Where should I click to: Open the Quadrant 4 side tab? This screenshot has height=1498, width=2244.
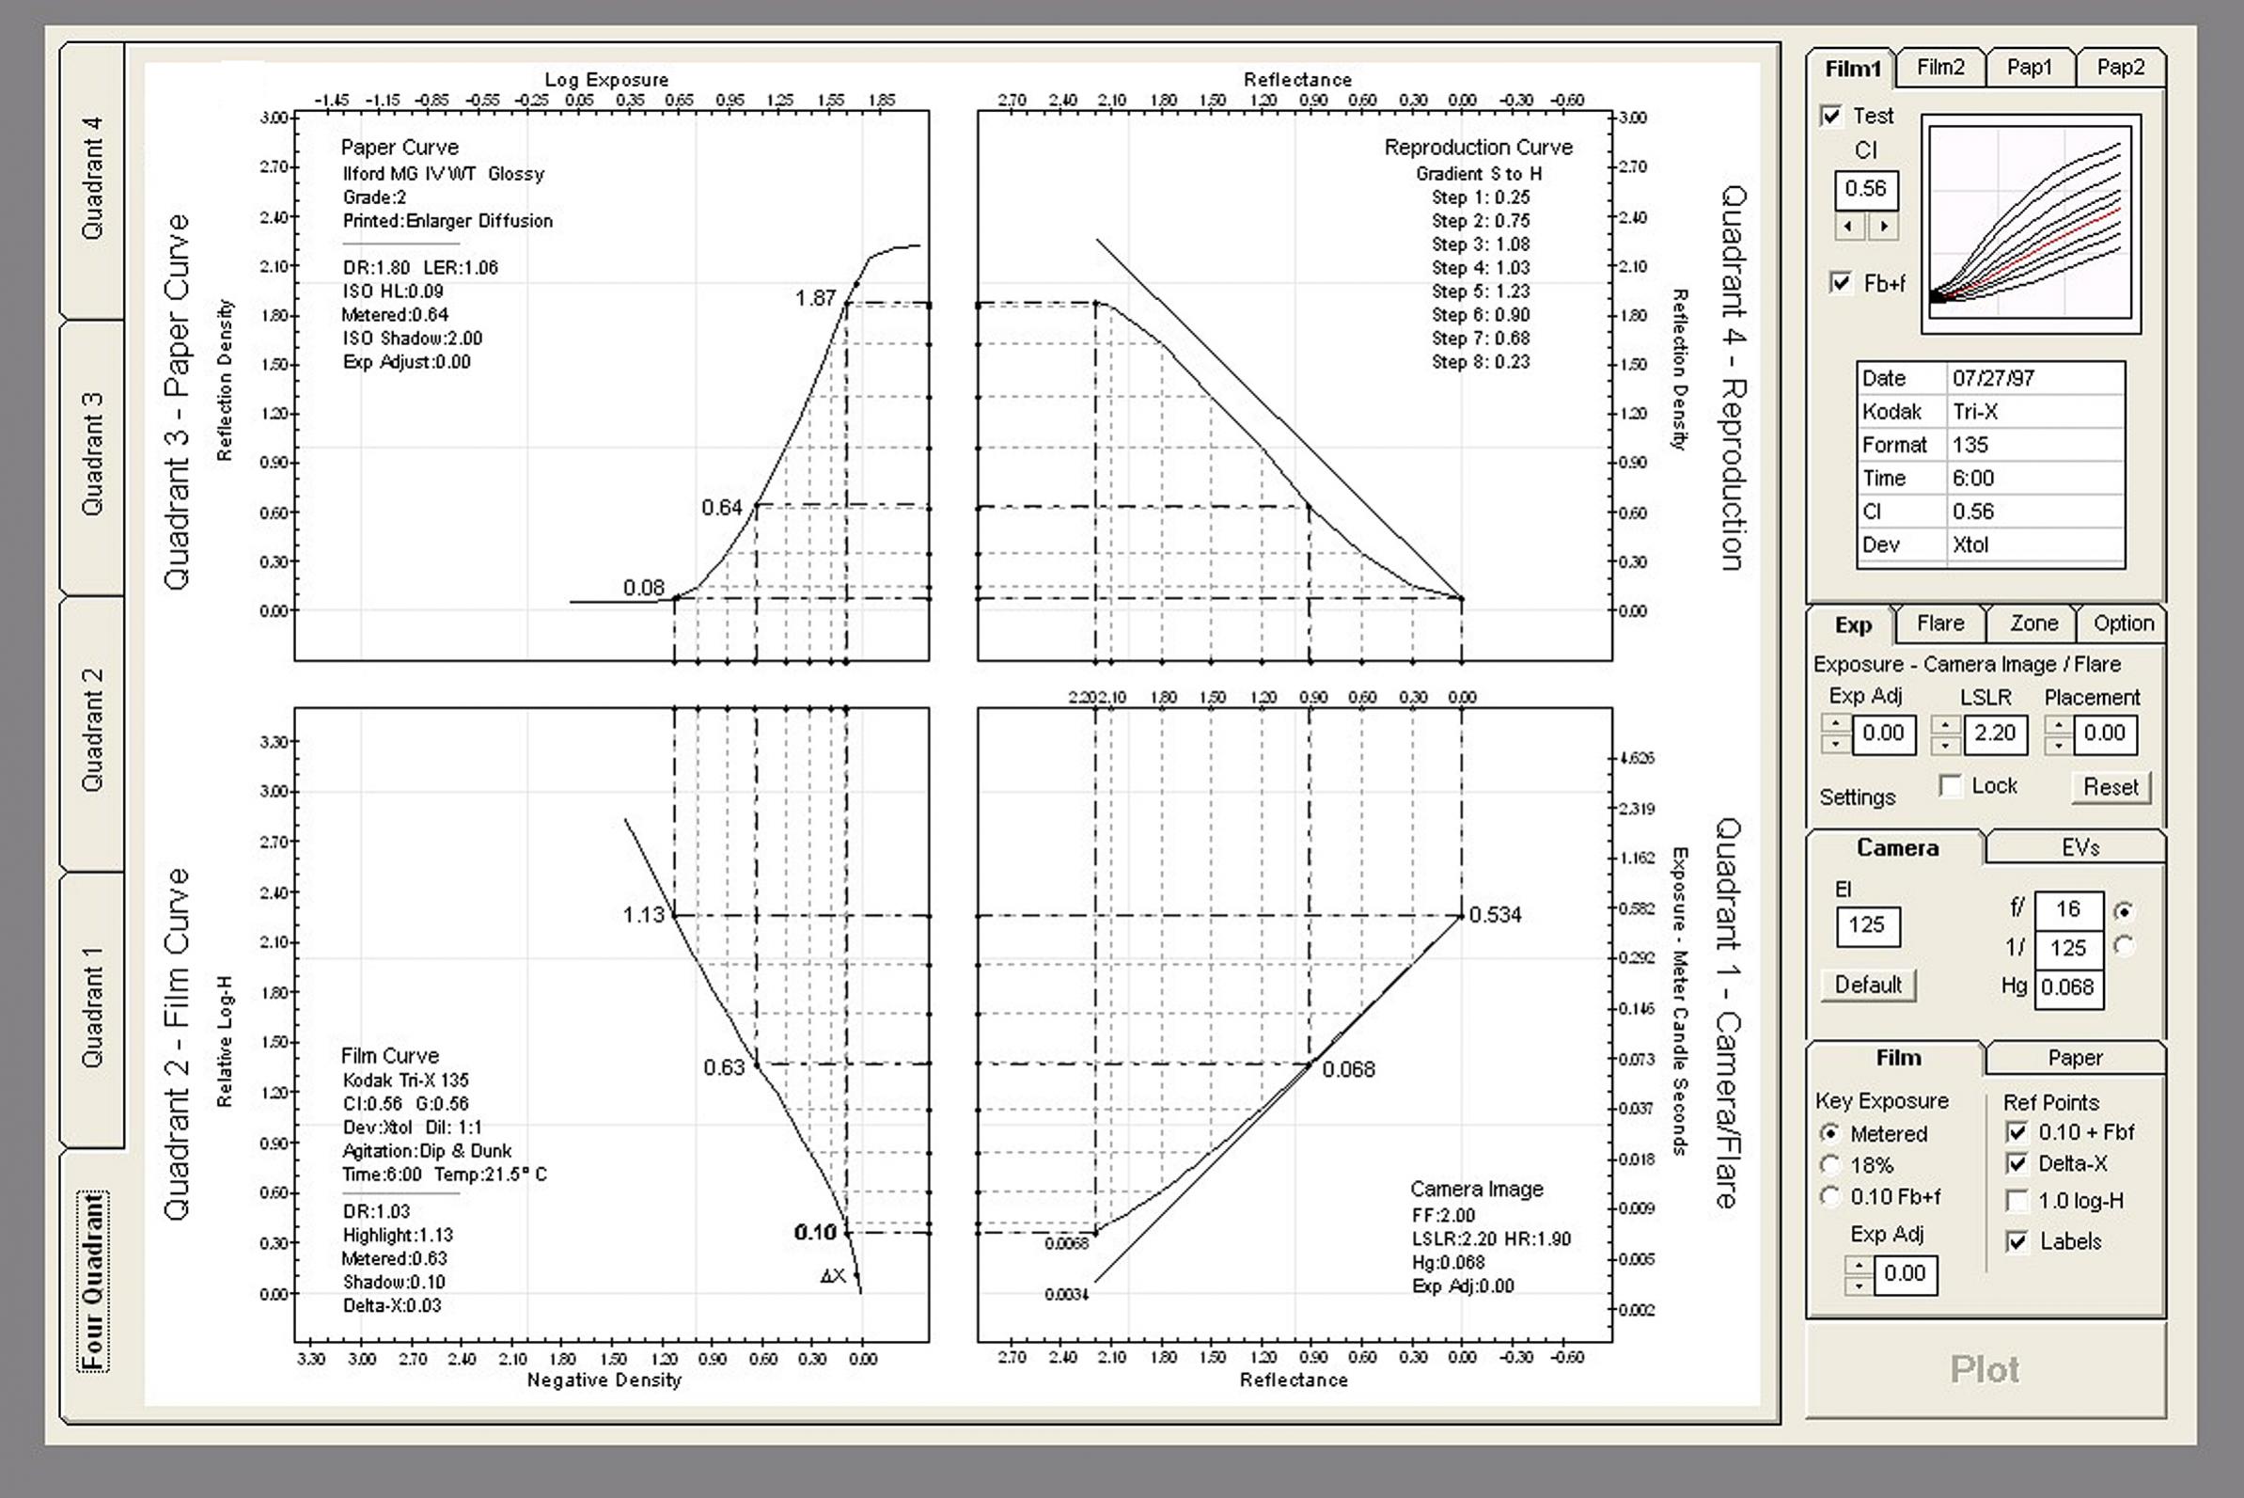pyautogui.click(x=92, y=179)
